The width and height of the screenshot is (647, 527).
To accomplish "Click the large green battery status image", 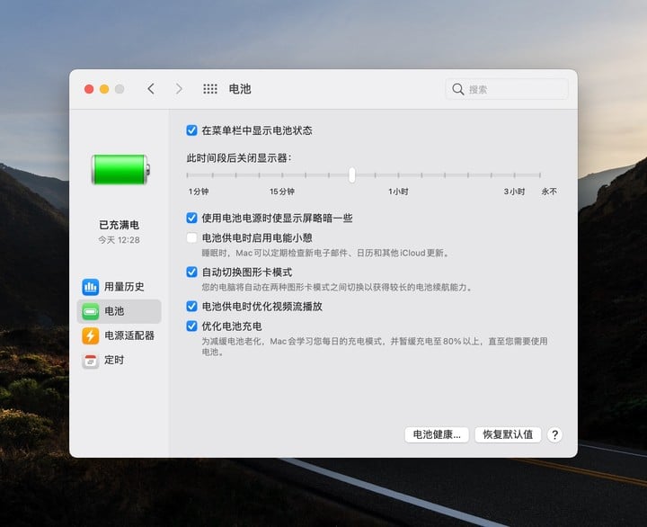I will click(x=120, y=169).
